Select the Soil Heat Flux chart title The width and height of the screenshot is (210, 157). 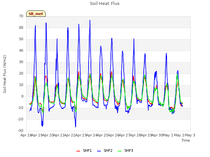105,4
